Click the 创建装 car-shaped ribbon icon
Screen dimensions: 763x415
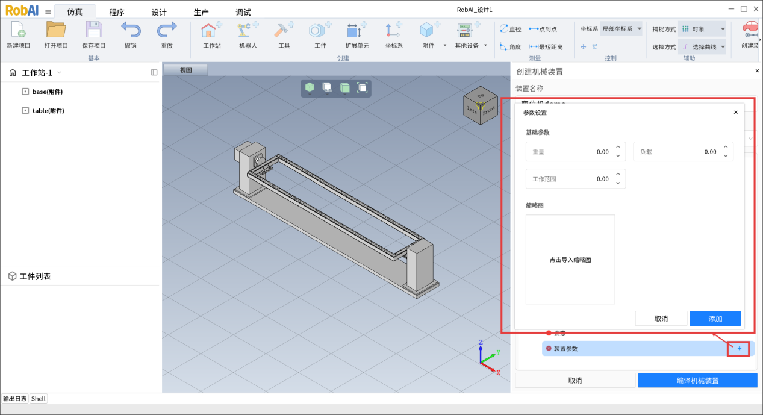coord(750,30)
